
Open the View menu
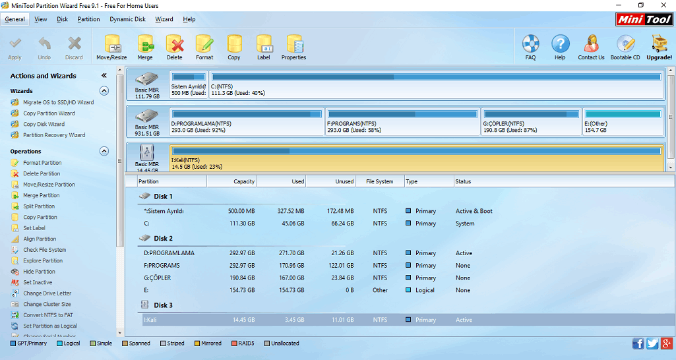click(x=40, y=19)
